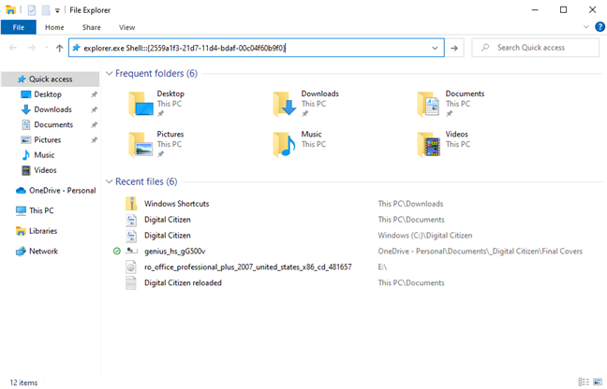This screenshot has height=389, width=607.
Task: Select Libraries in the navigation pane
Action: coord(37,231)
